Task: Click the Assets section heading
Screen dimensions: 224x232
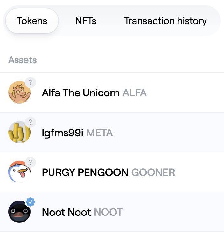Action: tap(22, 60)
